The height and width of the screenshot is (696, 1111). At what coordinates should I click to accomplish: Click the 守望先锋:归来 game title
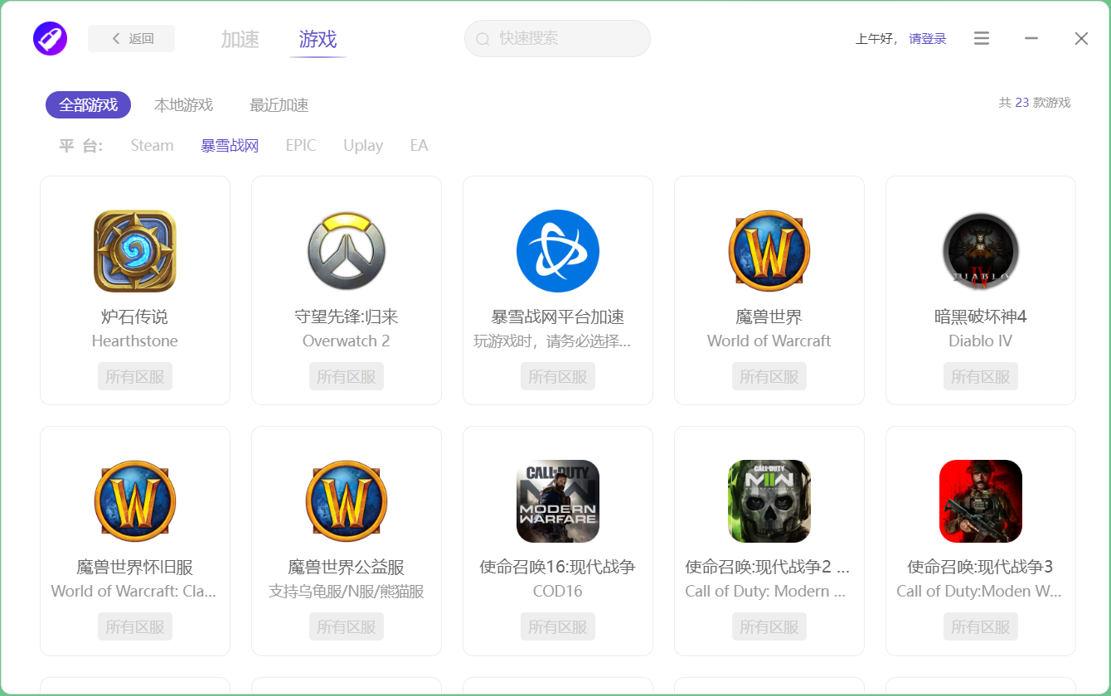(347, 317)
